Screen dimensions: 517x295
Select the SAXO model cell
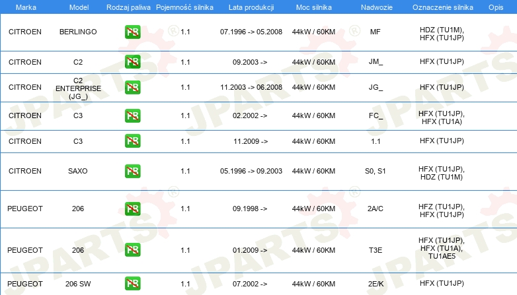click(x=78, y=171)
